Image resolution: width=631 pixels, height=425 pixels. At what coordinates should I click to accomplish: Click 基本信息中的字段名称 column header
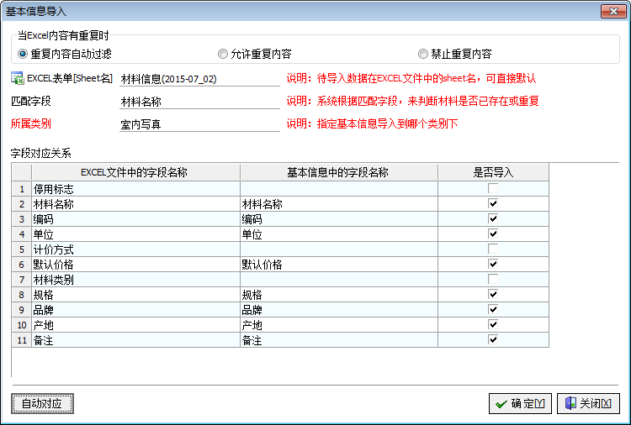tap(338, 172)
